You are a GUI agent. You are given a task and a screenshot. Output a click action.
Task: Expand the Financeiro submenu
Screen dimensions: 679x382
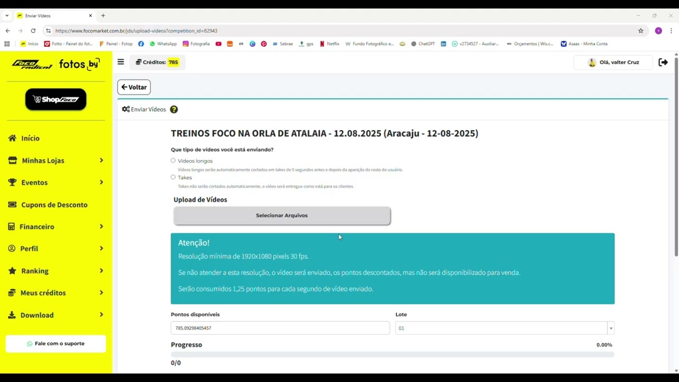pyautogui.click(x=101, y=227)
